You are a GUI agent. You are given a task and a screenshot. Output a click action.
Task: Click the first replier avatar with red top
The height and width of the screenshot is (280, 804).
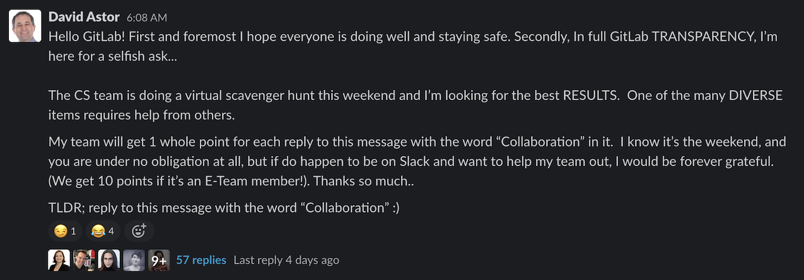[x=59, y=260]
